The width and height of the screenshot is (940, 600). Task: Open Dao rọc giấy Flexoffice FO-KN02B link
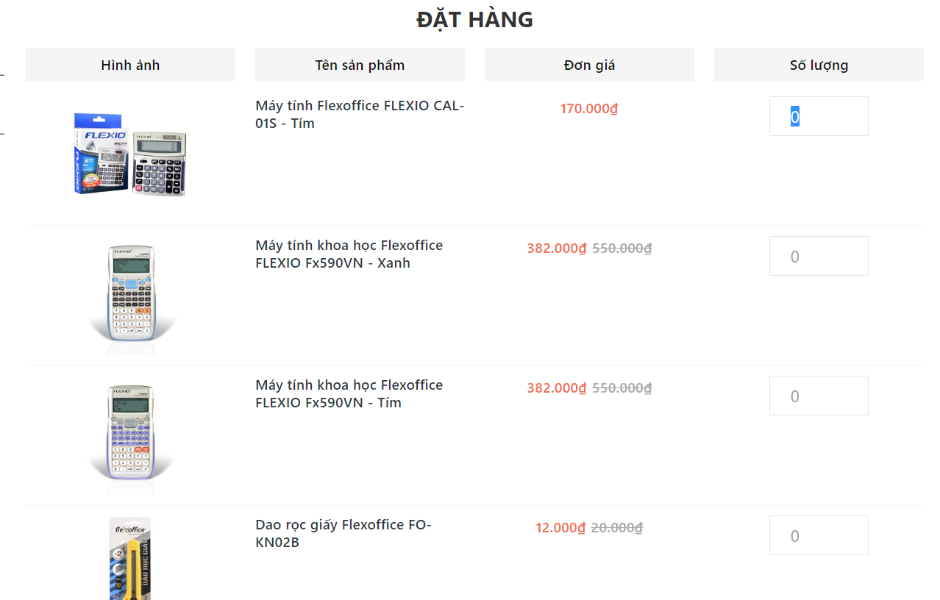343,534
